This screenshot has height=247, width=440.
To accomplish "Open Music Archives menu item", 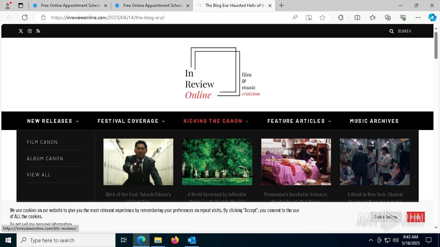I will click(x=374, y=121).
